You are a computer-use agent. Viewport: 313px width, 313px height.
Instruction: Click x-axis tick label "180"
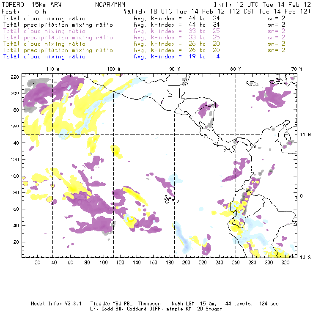(x=170, y=263)
